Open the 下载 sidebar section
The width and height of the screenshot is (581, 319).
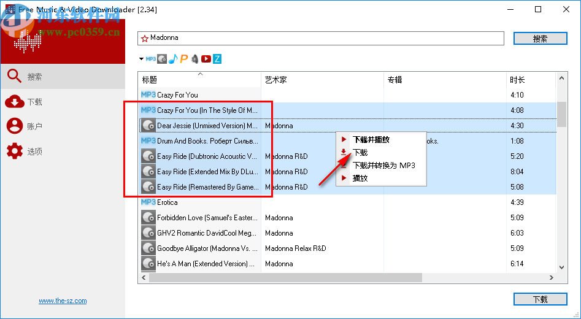(x=63, y=101)
